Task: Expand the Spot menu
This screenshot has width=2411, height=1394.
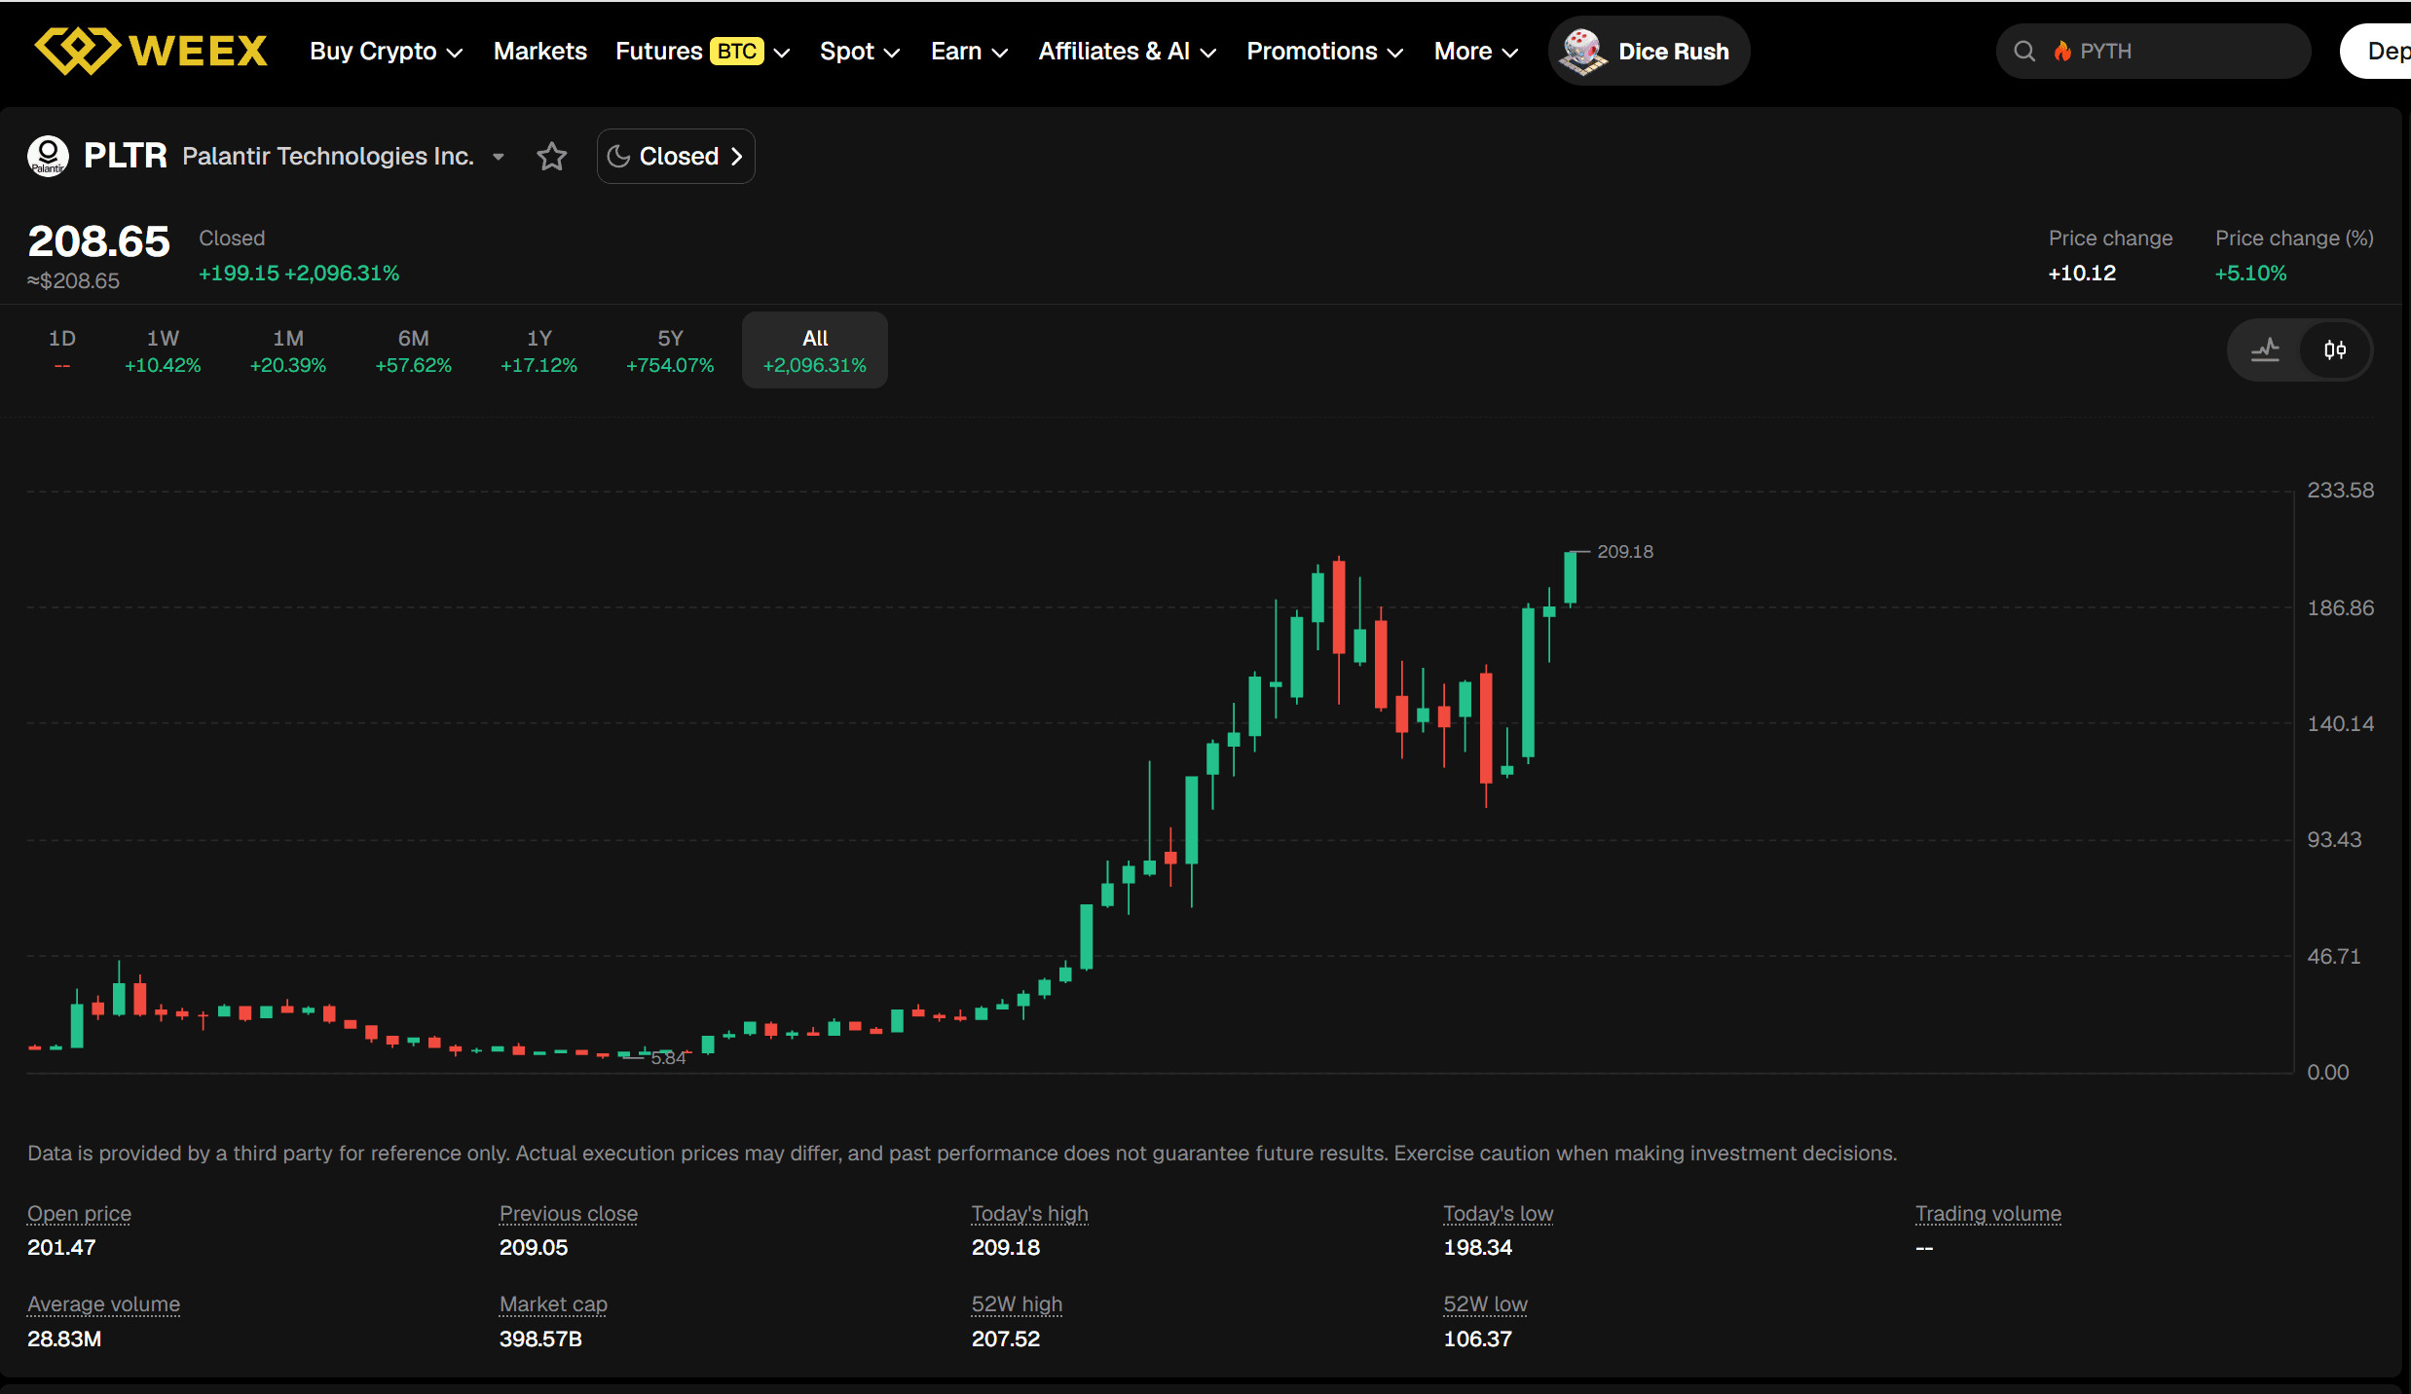Action: click(860, 51)
